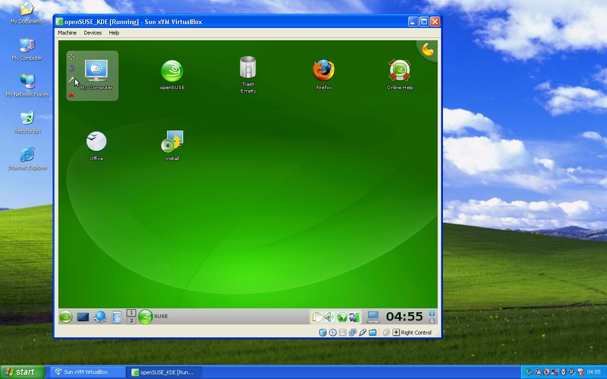This screenshot has width=607, height=379.
Task: Open the file manager cabinet panel icon
Action: click(x=117, y=316)
